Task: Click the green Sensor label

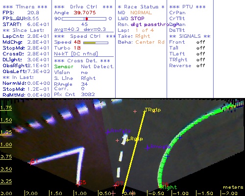Action: [x=64, y=67]
